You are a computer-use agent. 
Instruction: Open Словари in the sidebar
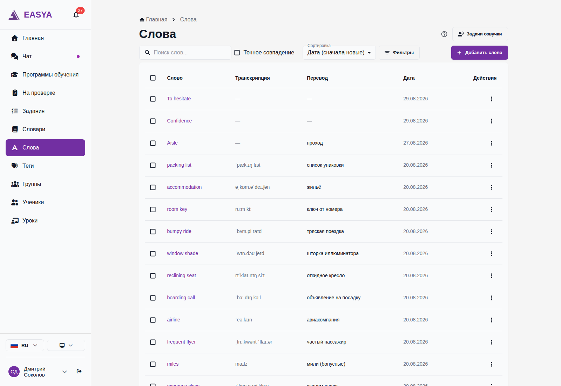45,129
